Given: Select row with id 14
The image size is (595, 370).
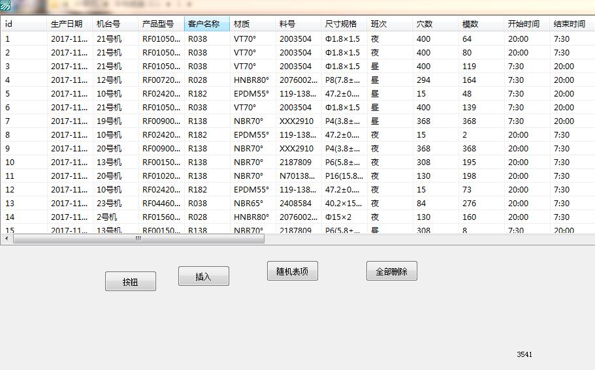Looking at the screenshot, I should (298, 217).
